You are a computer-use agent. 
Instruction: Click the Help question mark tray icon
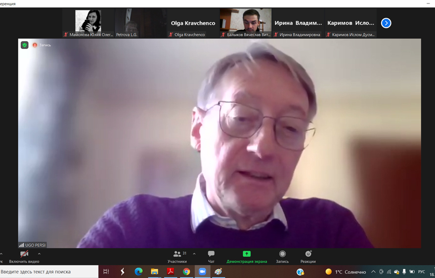click(x=300, y=272)
